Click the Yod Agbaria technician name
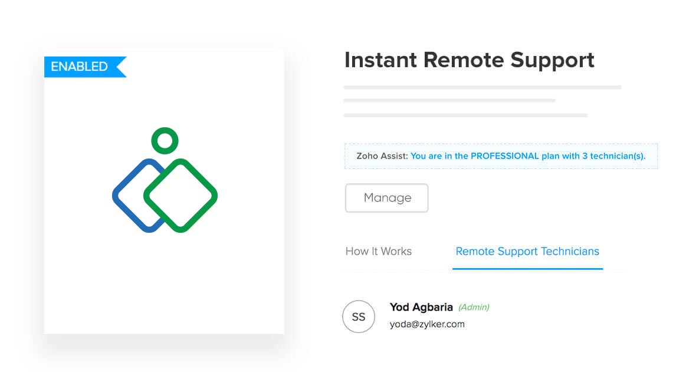The width and height of the screenshot is (696, 386). pos(421,307)
